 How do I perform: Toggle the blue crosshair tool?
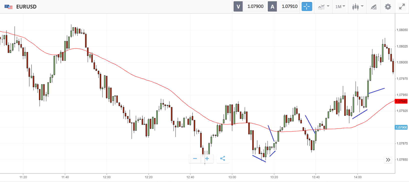coord(307,6)
